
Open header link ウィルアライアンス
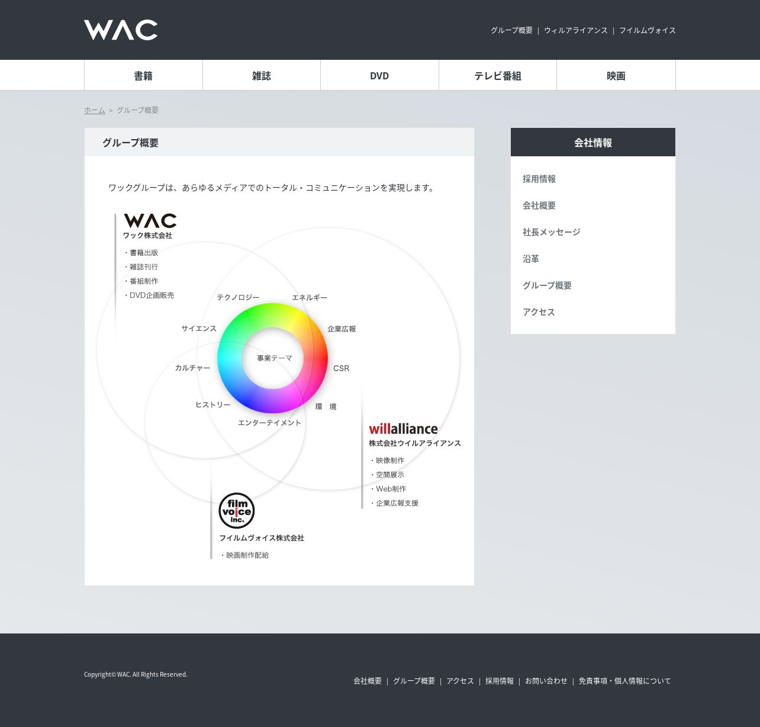coord(576,30)
